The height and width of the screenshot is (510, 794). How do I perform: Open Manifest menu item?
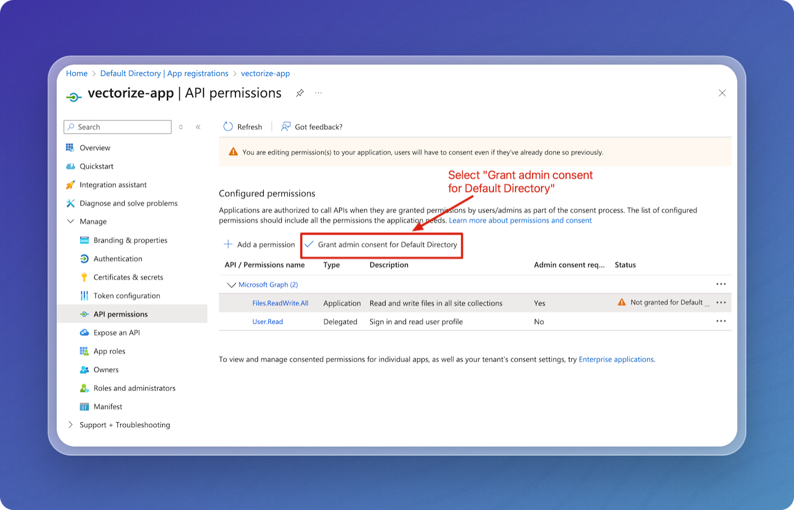click(x=108, y=407)
